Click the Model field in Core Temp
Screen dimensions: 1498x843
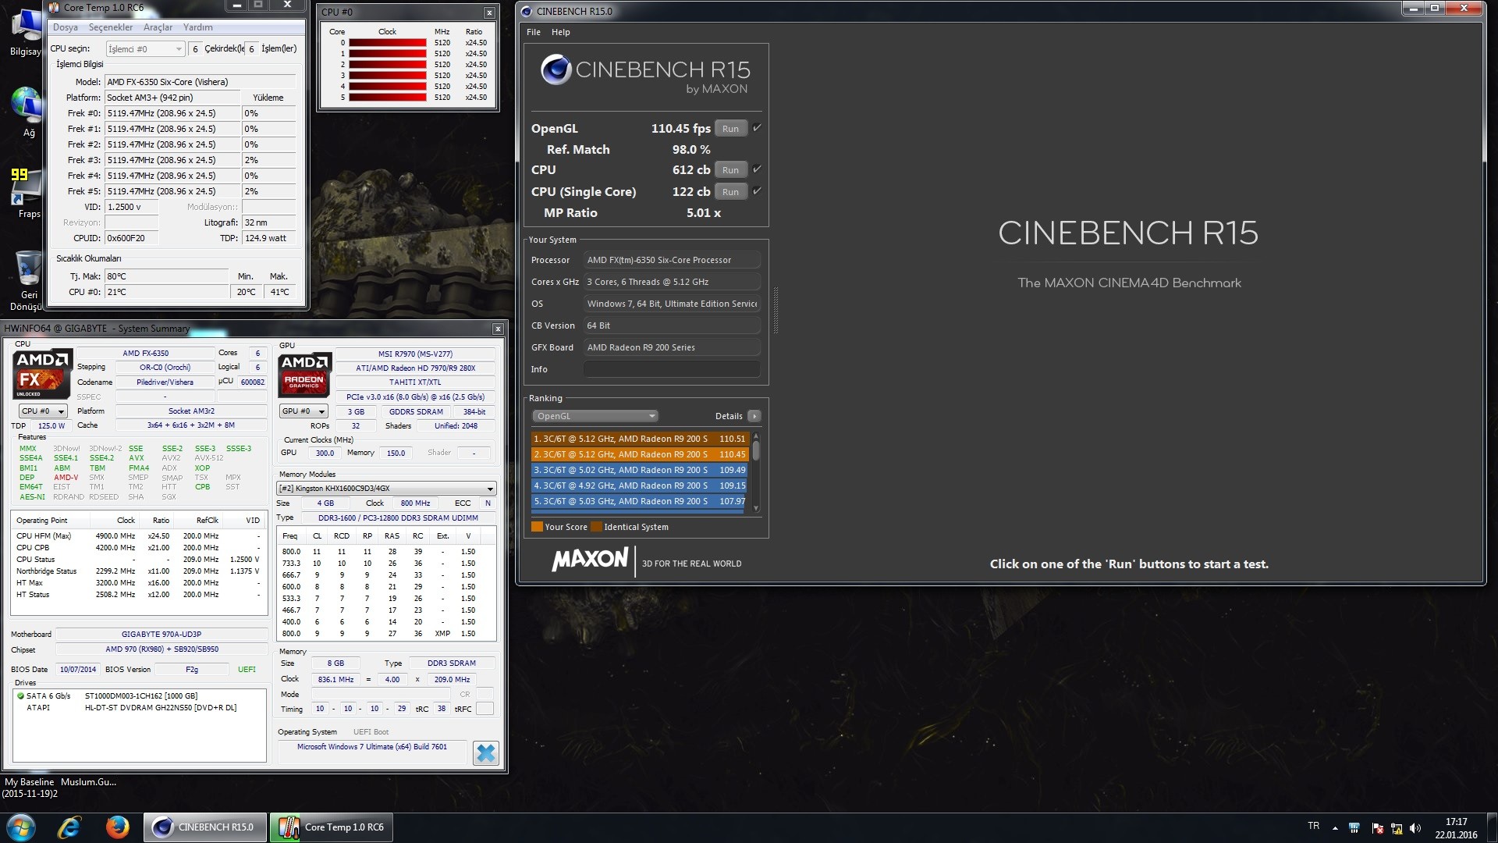[x=201, y=82]
